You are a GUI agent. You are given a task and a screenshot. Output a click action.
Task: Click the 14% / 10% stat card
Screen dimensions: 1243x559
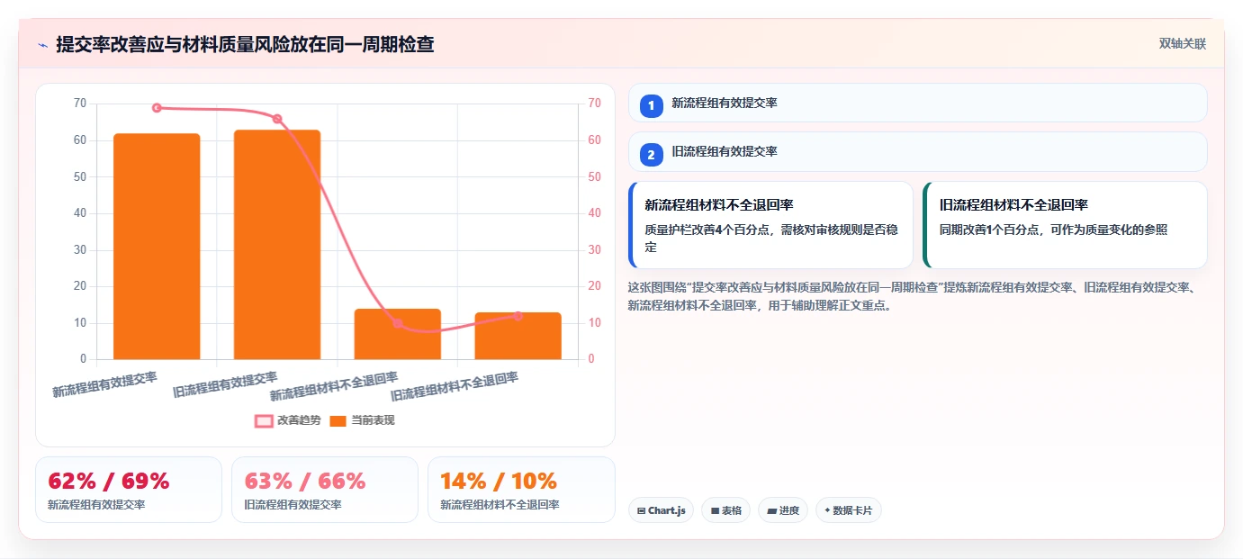[x=521, y=490]
